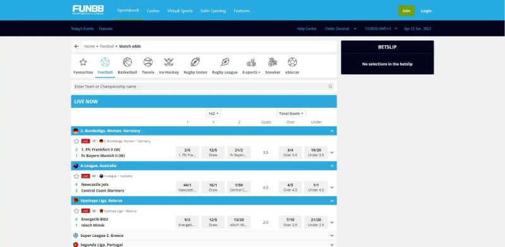Click the search magnifier icon
Image resolution: width=505 pixels, height=247 pixels.
(330, 86)
